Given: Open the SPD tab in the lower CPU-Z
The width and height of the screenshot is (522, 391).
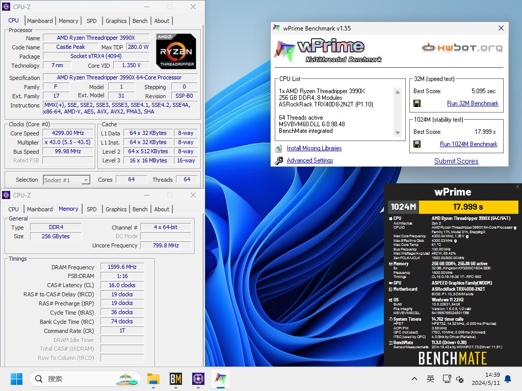Looking at the screenshot, I should pos(92,209).
